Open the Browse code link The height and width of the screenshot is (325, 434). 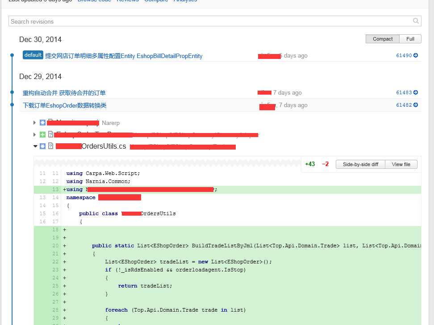pyautogui.click(x=94, y=1)
